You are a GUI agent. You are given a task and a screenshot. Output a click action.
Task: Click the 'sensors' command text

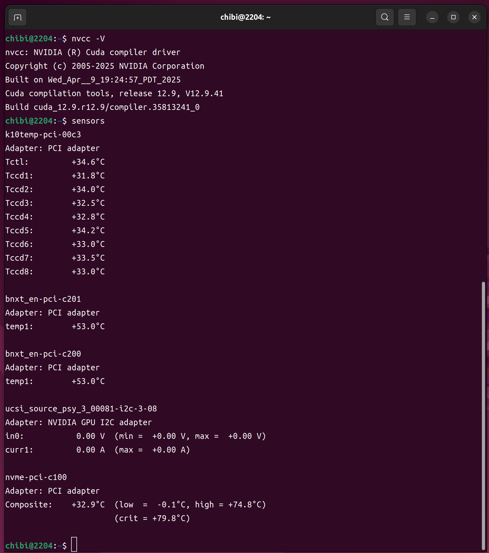pos(88,121)
